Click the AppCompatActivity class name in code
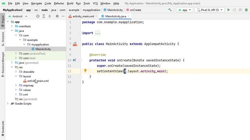The image size is (250, 140). pos(160,44)
